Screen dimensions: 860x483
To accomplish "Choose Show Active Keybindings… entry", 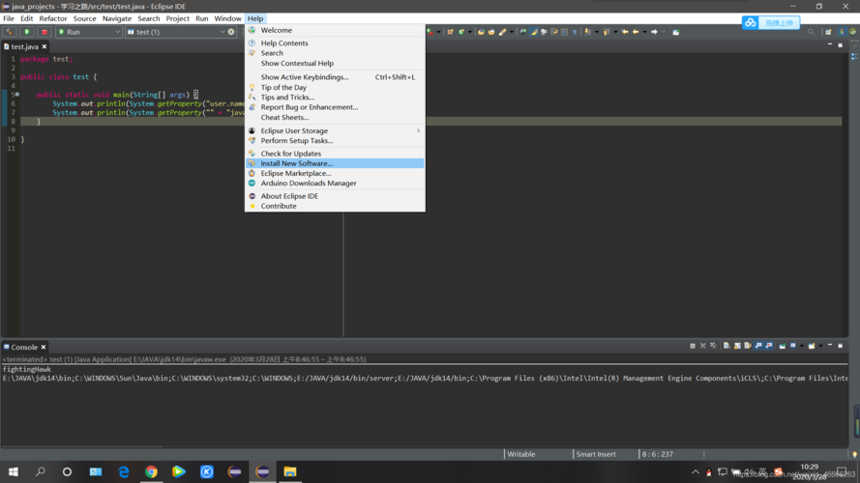I will (x=335, y=76).
